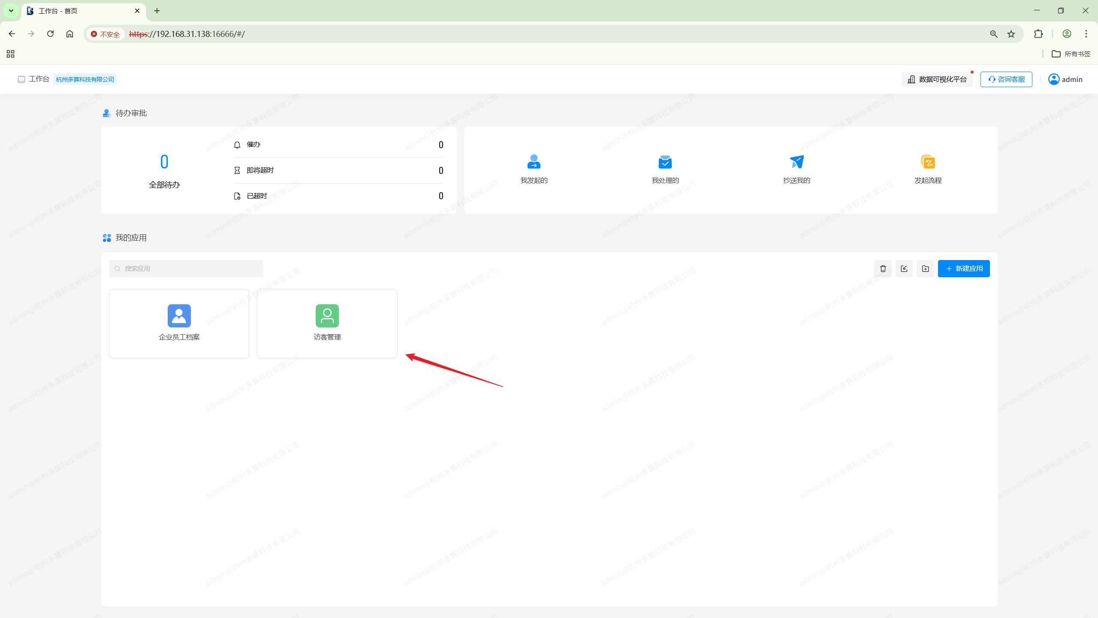Open the browser extensions puzzle icon
The height and width of the screenshot is (618, 1098).
(1038, 34)
